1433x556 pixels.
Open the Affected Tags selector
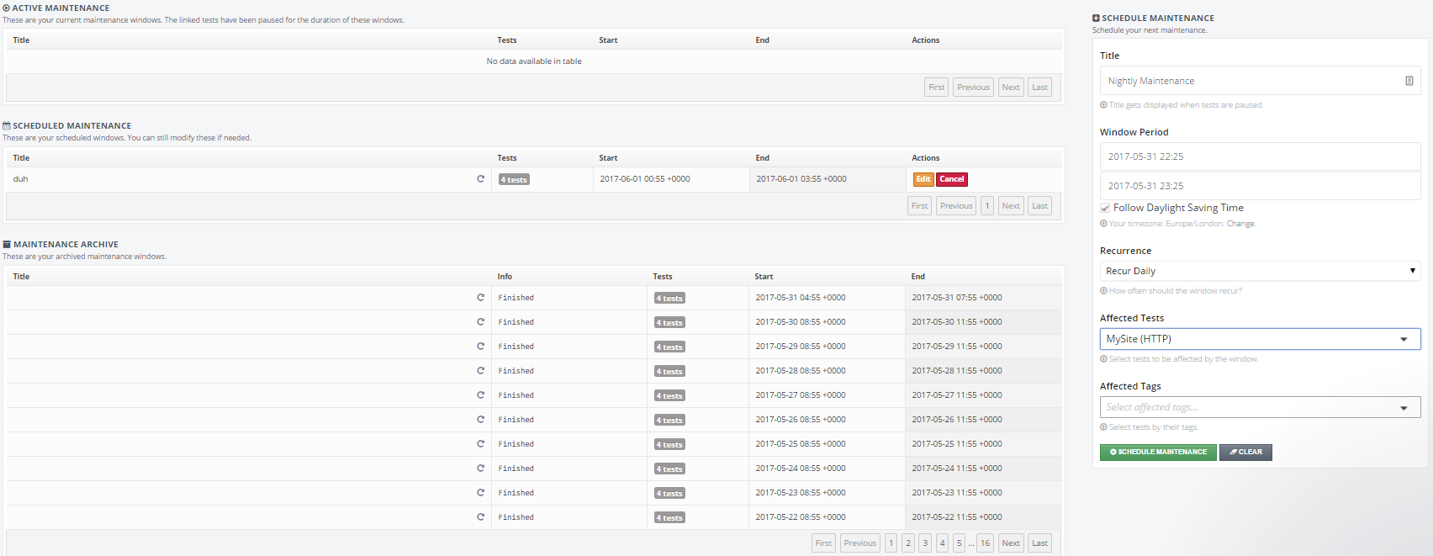pos(1260,407)
